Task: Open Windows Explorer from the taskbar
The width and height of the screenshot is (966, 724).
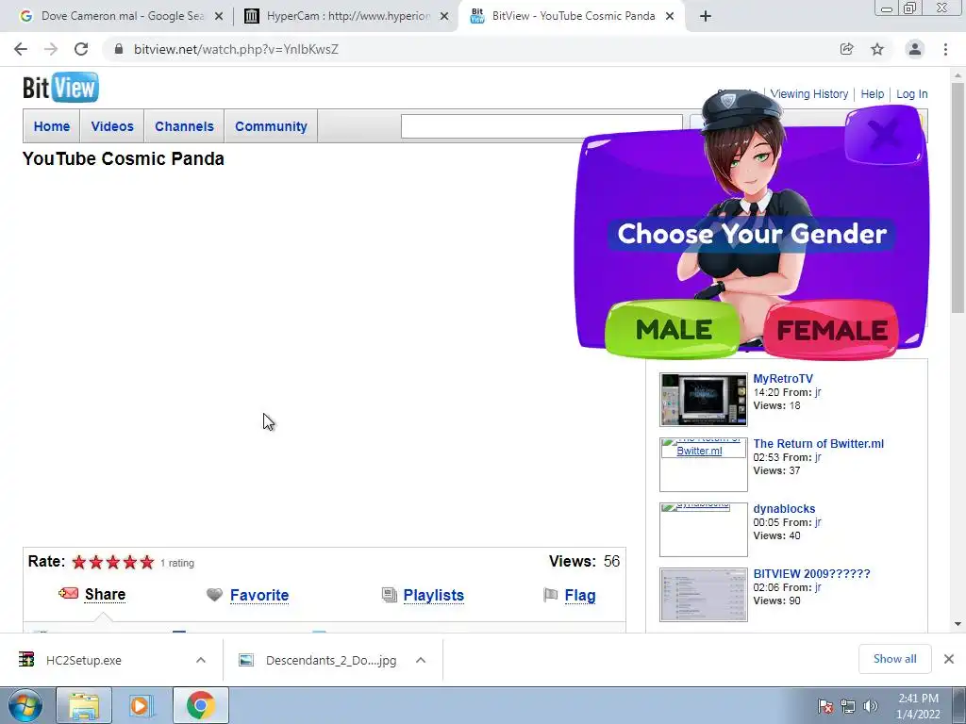Action: [x=84, y=705]
